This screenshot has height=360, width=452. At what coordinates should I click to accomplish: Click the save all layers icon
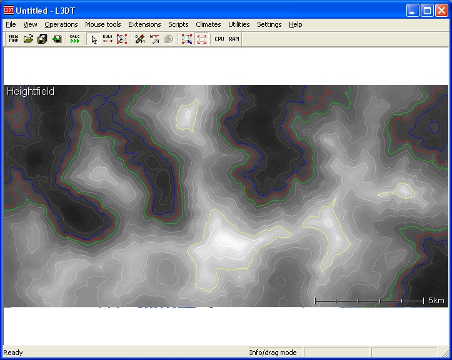(x=43, y=39)
